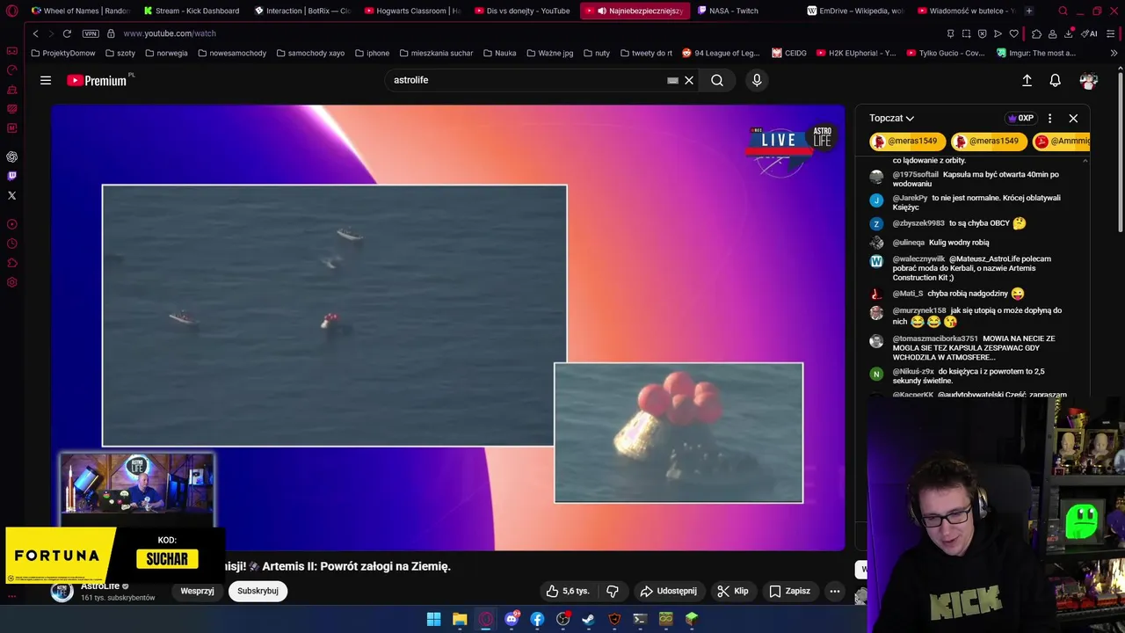Open Imgur bookmark
The height and width of the screenshot is (633, 1125).
click(1035, 53)
